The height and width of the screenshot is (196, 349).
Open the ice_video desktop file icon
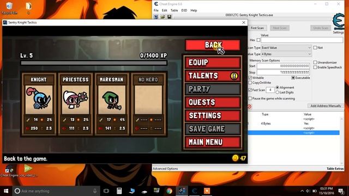coord(28,171)
